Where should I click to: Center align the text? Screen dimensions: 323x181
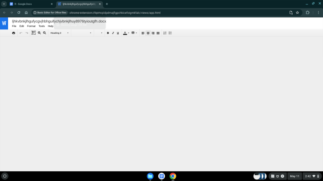click(148, 33)
